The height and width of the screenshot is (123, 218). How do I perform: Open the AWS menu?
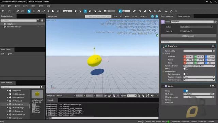click(x=41, y=6)
